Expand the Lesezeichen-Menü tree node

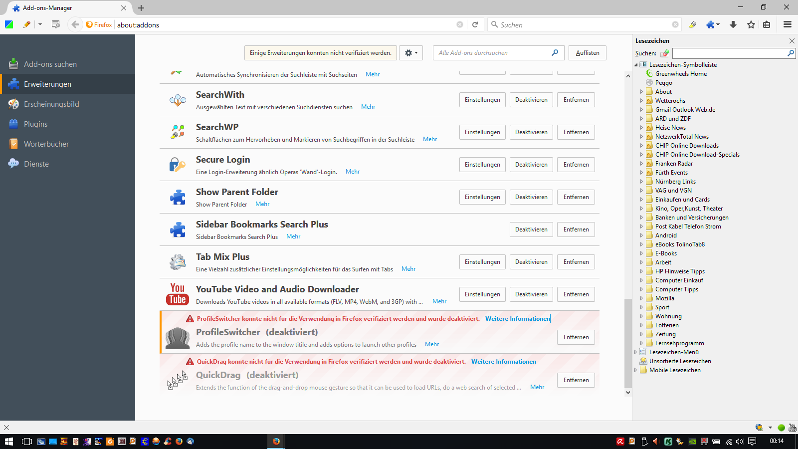click(x=636, y=352)
